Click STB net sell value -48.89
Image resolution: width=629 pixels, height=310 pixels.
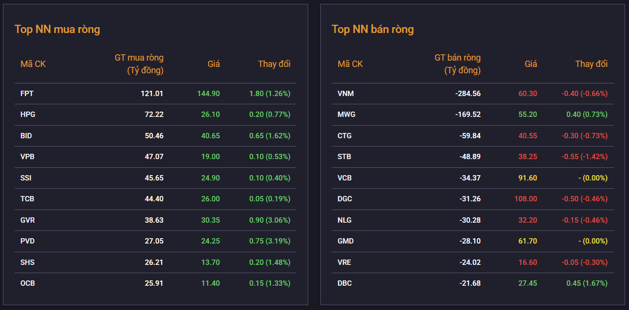470,157
